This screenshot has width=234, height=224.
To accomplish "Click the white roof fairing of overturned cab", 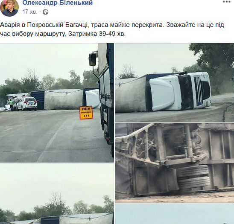I will (x=162, y=95).
